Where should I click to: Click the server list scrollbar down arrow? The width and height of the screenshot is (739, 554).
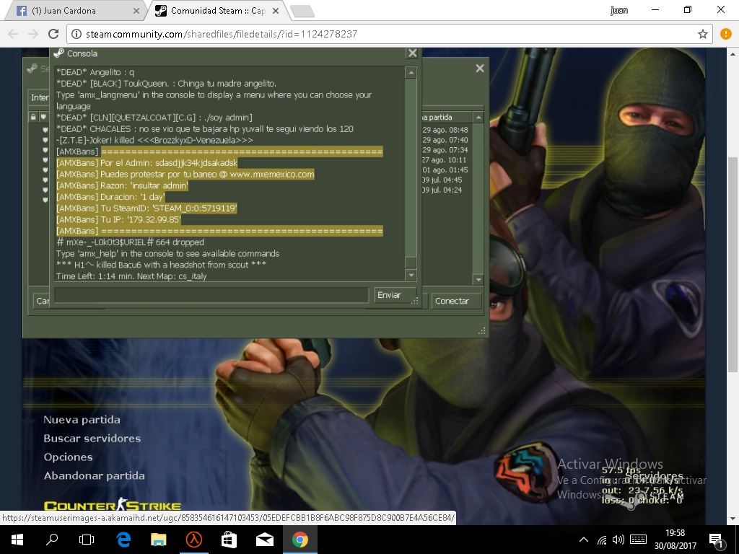478,279
